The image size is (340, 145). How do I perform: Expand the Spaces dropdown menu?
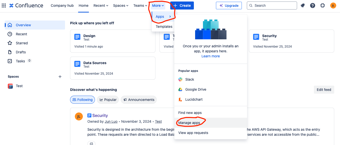click(121, 6)
